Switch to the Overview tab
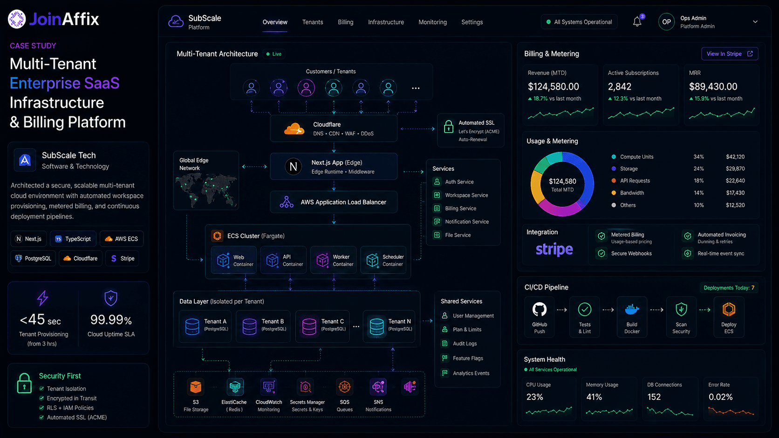 275,22
